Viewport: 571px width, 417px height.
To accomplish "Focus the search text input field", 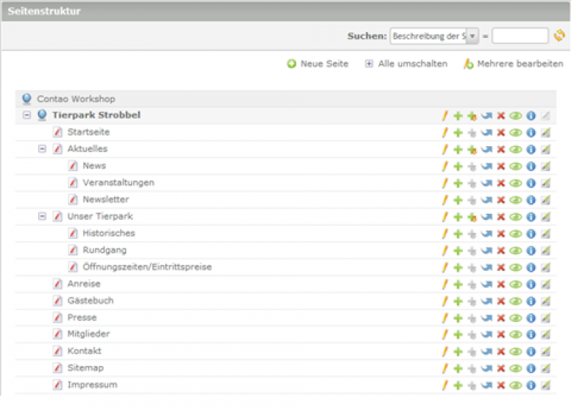I will click(520, 37).
